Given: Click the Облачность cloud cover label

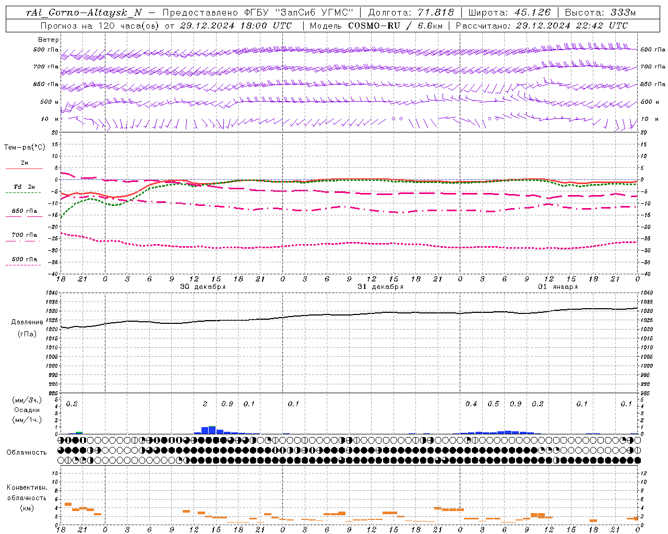Looking at the screenshot, I should 27,453.
